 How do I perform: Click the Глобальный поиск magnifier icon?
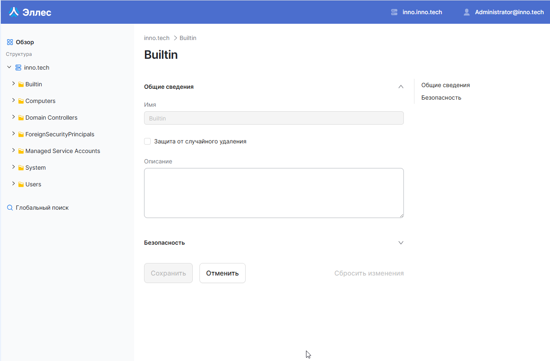[10, 207]
